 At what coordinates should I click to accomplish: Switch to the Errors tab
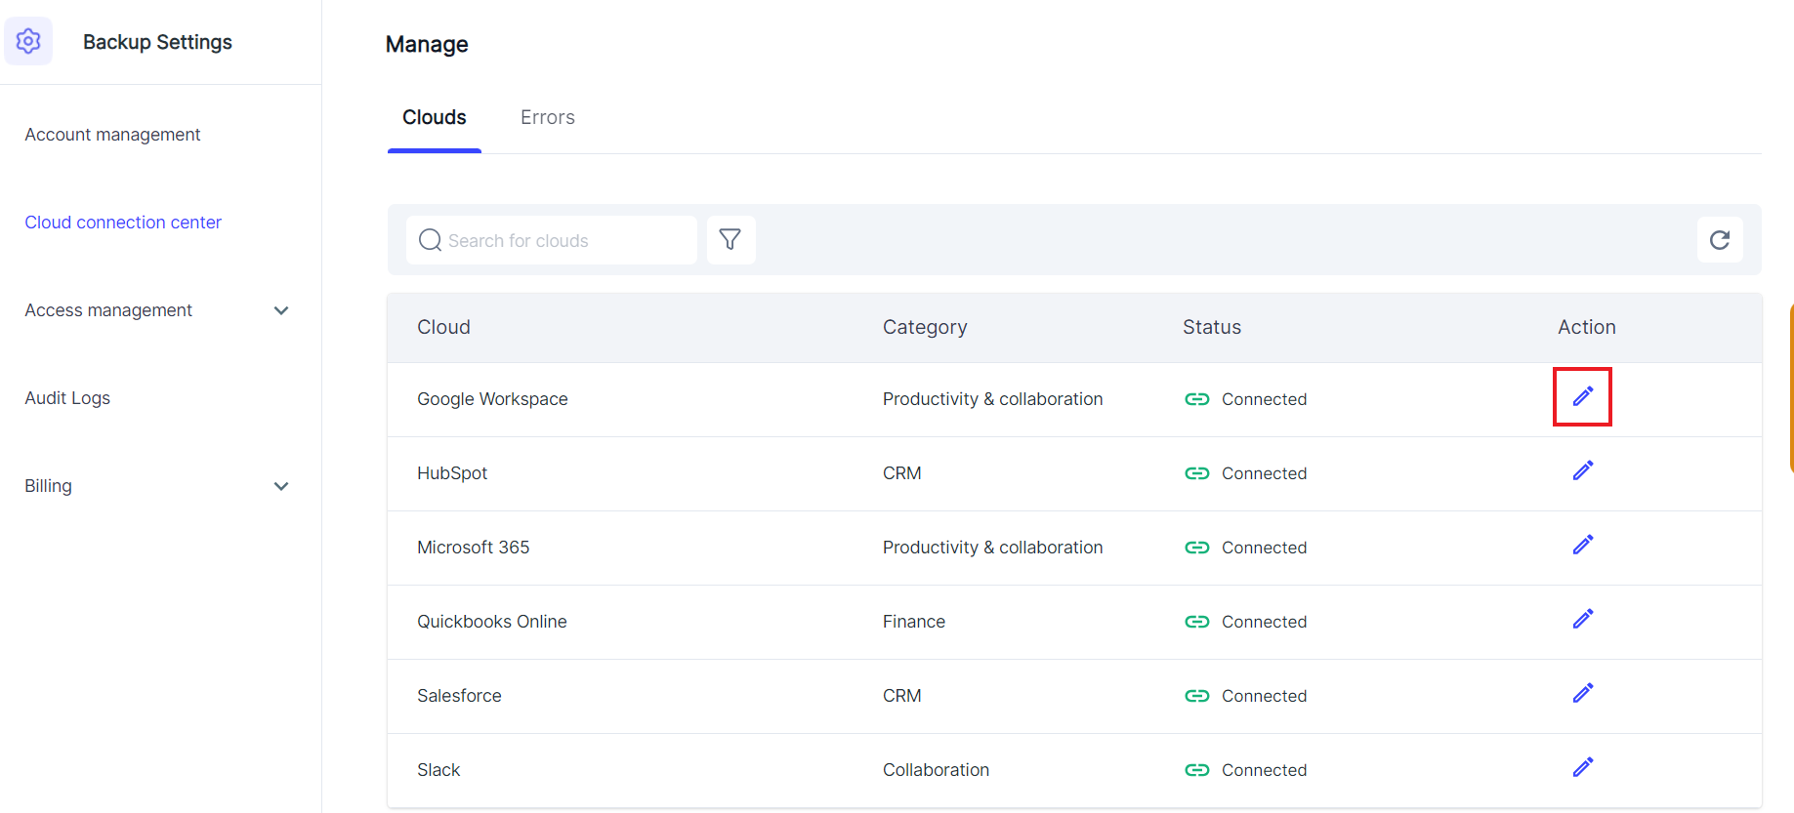click(547, 117)
